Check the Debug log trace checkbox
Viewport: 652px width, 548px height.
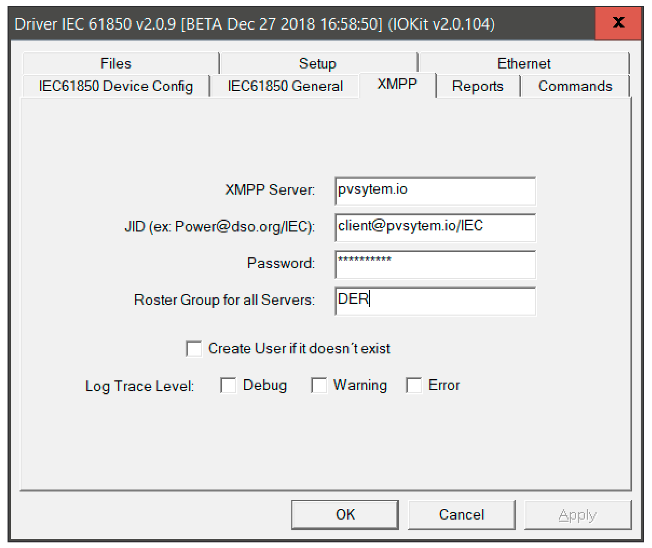pos(228,385)
